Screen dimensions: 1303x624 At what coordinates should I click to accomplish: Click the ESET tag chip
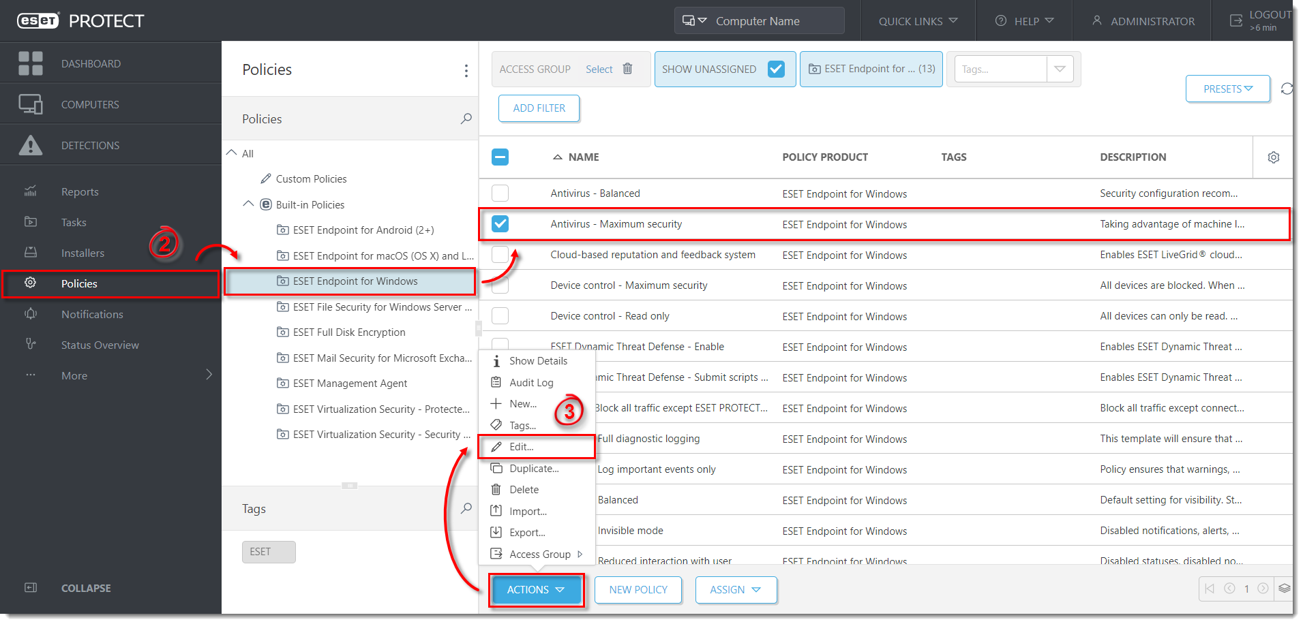pyautogui.click(x=269, y=552)
